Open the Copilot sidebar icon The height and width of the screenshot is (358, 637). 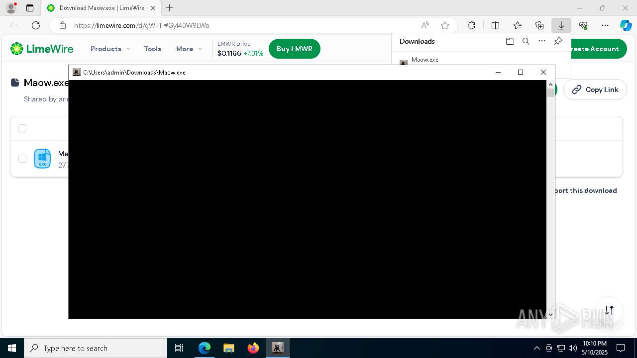pyautogui.click(x=626, y=25)
